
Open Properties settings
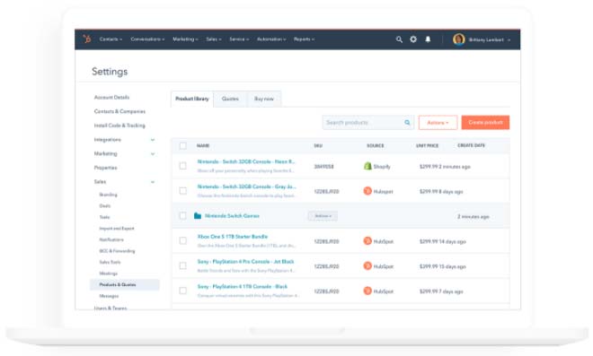105,168
